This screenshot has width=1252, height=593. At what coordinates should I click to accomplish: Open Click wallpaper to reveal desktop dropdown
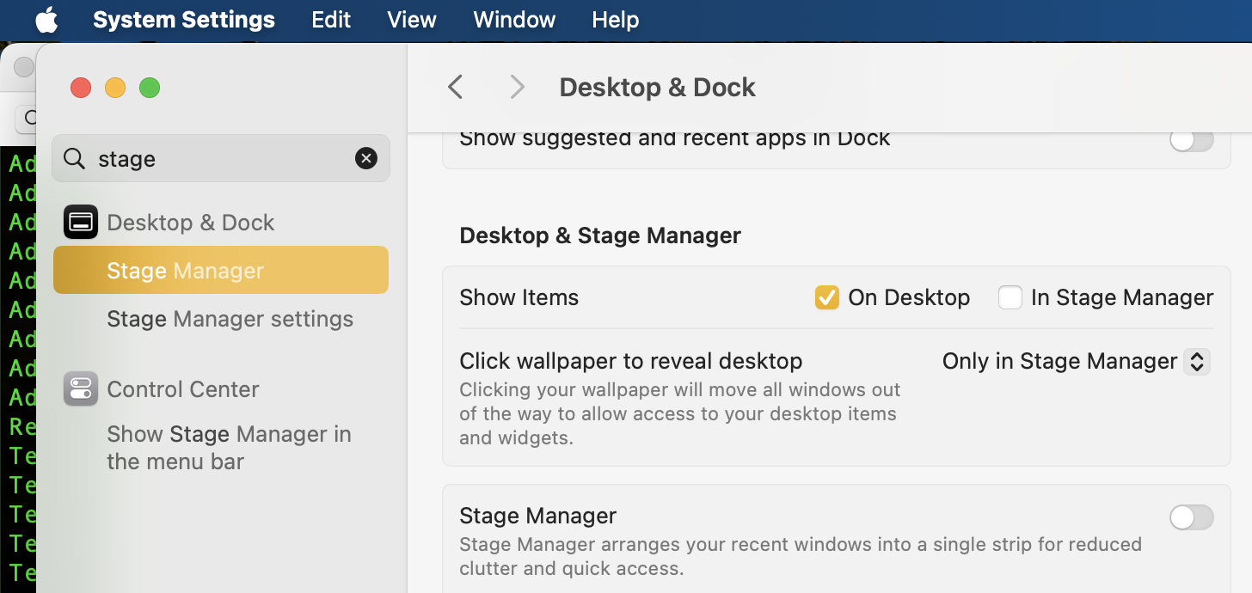[1077, 362]
